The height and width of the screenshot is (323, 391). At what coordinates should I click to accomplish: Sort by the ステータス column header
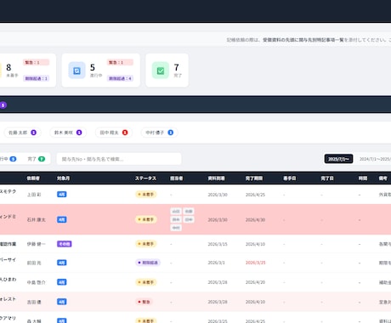tap(145, 178)
